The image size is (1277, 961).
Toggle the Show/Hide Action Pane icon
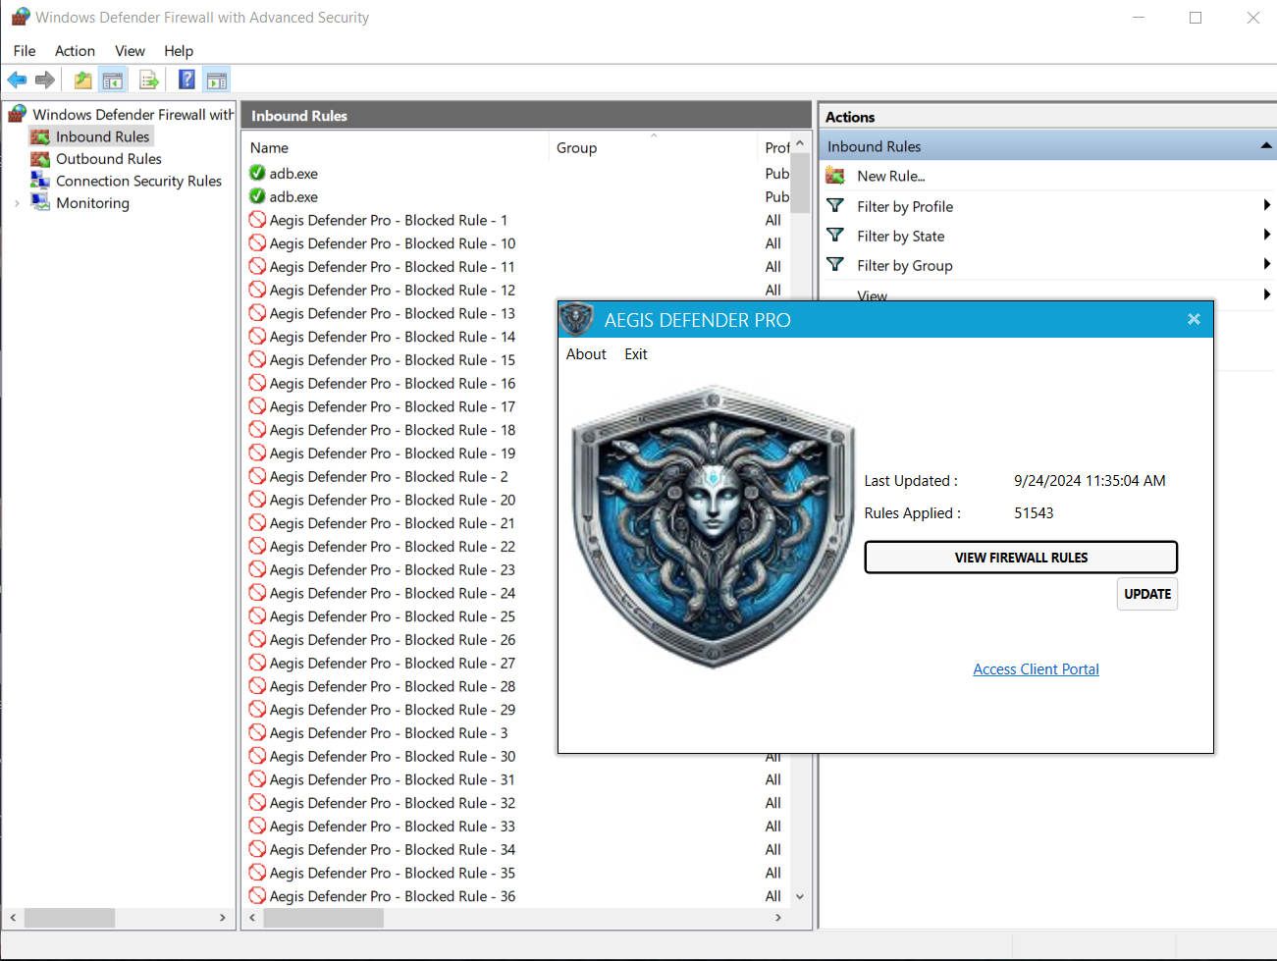[x=217, y=80]
